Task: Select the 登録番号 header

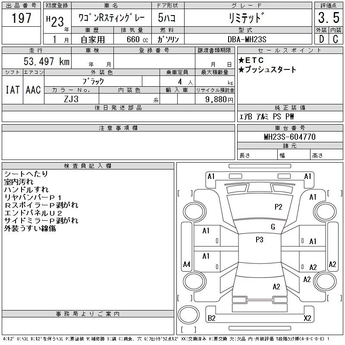Action: 154,50
